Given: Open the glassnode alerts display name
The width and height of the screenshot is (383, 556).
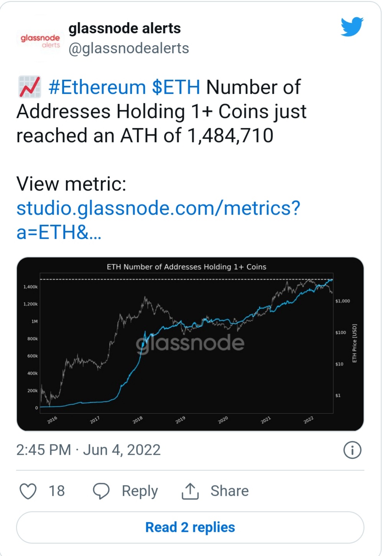Looking at the screenshot, I should click(125, 28).
